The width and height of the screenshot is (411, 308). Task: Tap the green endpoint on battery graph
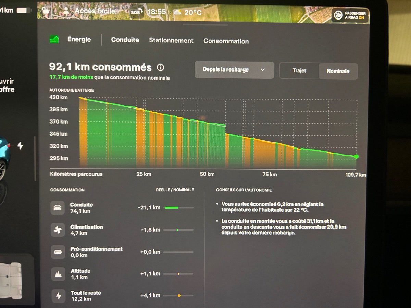[x=356, y=157]
